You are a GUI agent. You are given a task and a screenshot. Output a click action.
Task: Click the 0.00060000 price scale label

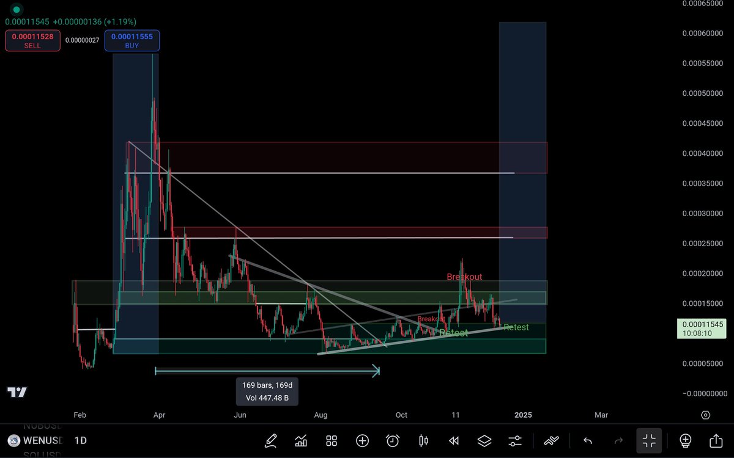tap(703, 33)
